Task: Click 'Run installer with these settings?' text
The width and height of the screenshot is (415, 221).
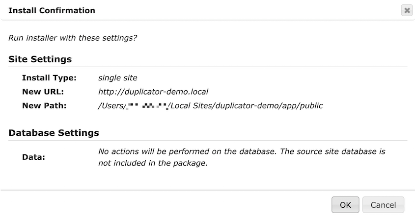Action: pyautogui.click(x=73, y=38)
